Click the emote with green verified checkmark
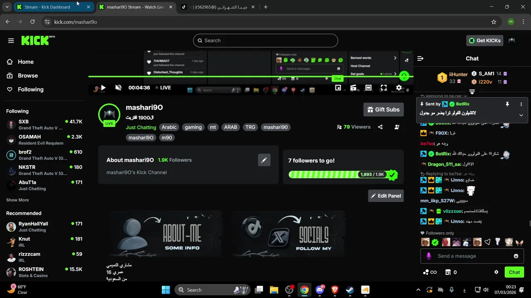 click(x=435, y=242)
